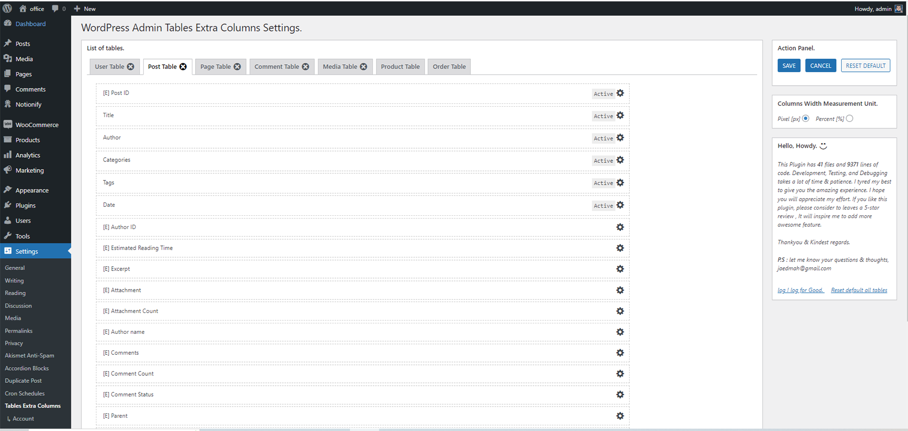Click gear icon on Excerpt row

point(620,269)
